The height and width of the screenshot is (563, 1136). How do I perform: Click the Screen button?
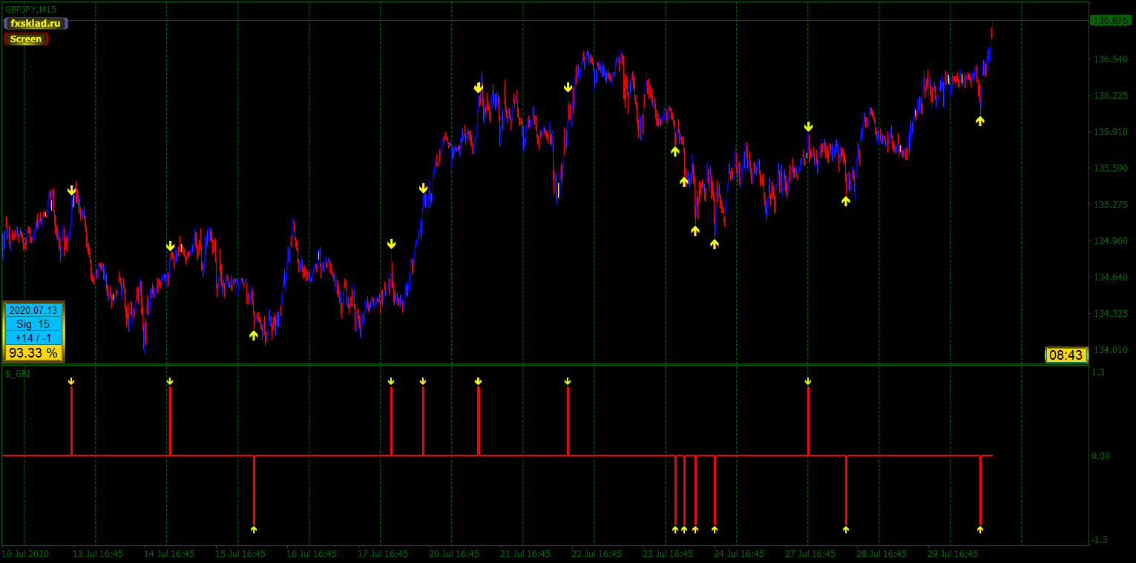tap(26, 39)
